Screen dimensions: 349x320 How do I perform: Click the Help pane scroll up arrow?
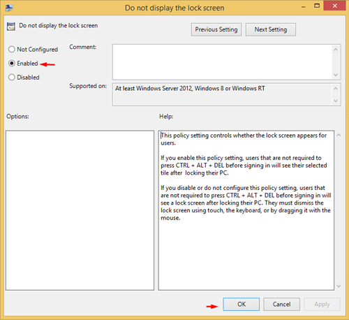pyautogui.click(x=339, y=135)
